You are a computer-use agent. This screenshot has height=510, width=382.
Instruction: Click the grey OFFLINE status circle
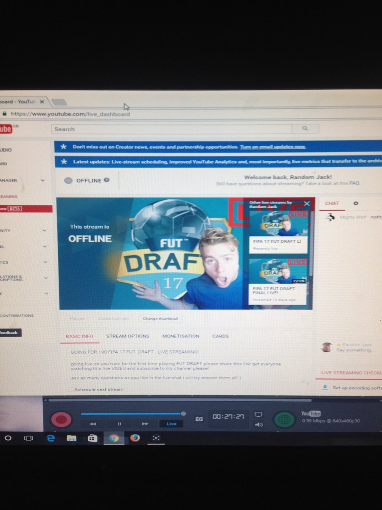tap(68, 181)
